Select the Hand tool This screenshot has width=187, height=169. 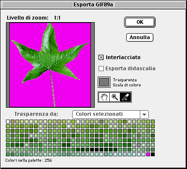104,97
